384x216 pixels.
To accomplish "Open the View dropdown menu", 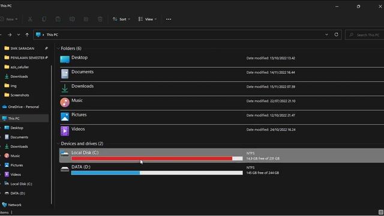I will point(148,19).
